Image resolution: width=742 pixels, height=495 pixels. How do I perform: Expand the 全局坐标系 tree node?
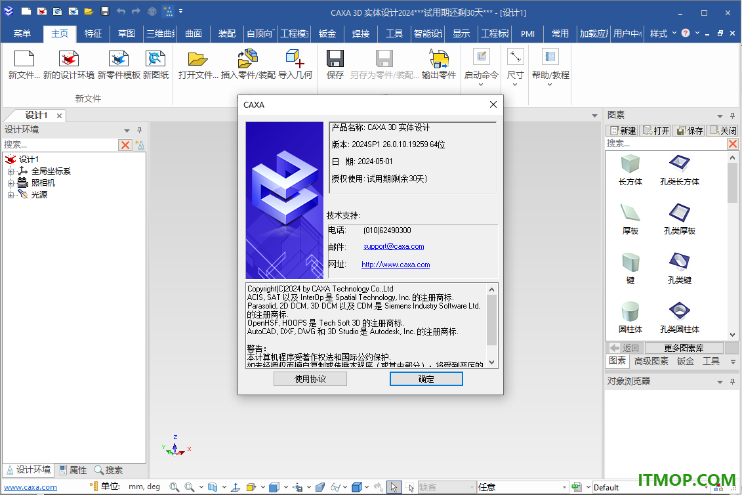tap(10, 171)
